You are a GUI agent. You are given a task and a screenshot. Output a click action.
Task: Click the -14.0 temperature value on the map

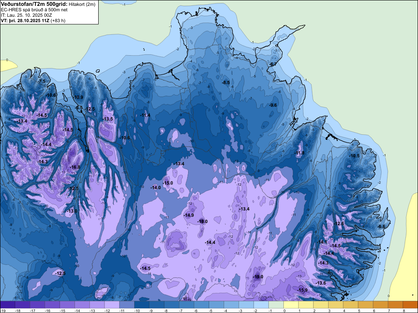(155, 187)
